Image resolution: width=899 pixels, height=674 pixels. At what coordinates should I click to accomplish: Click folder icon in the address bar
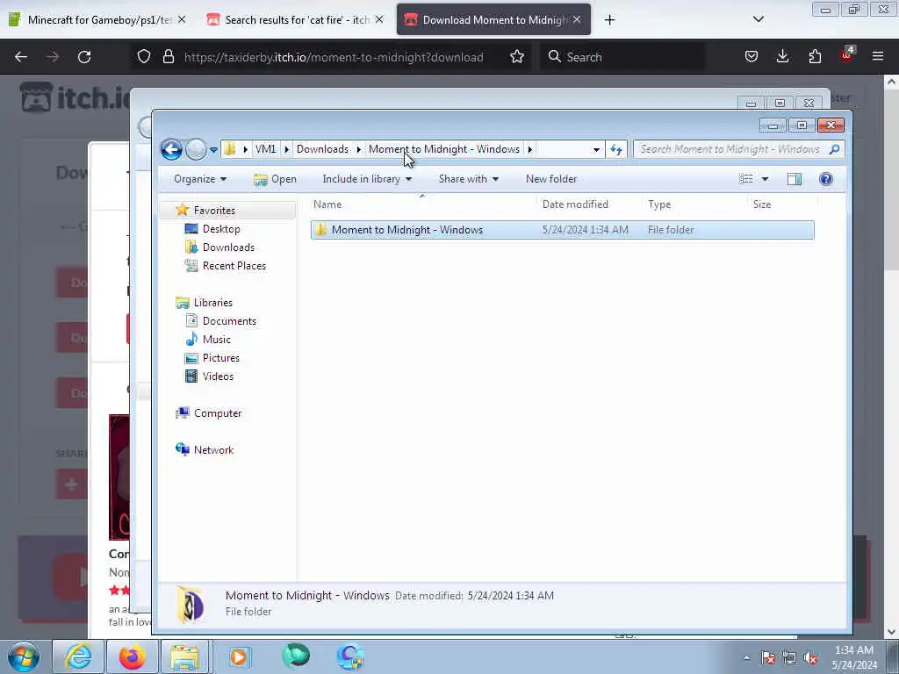(229, 149)
